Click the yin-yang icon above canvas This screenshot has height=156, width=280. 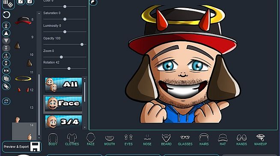pos(93,2)
